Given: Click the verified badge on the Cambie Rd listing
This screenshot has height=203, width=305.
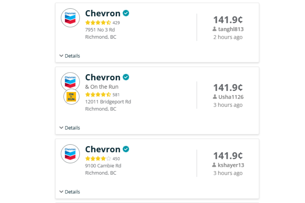Looking at the screenshot, I should (126, 149).
